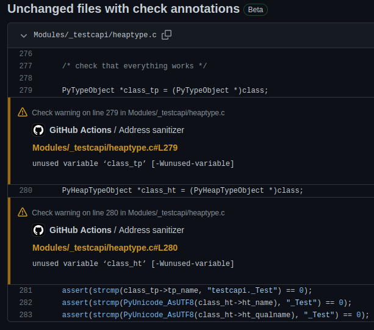Select line number 276
The height and width of the screenshot is (330, 374).
pyautogui.click(x=26, y=54)
